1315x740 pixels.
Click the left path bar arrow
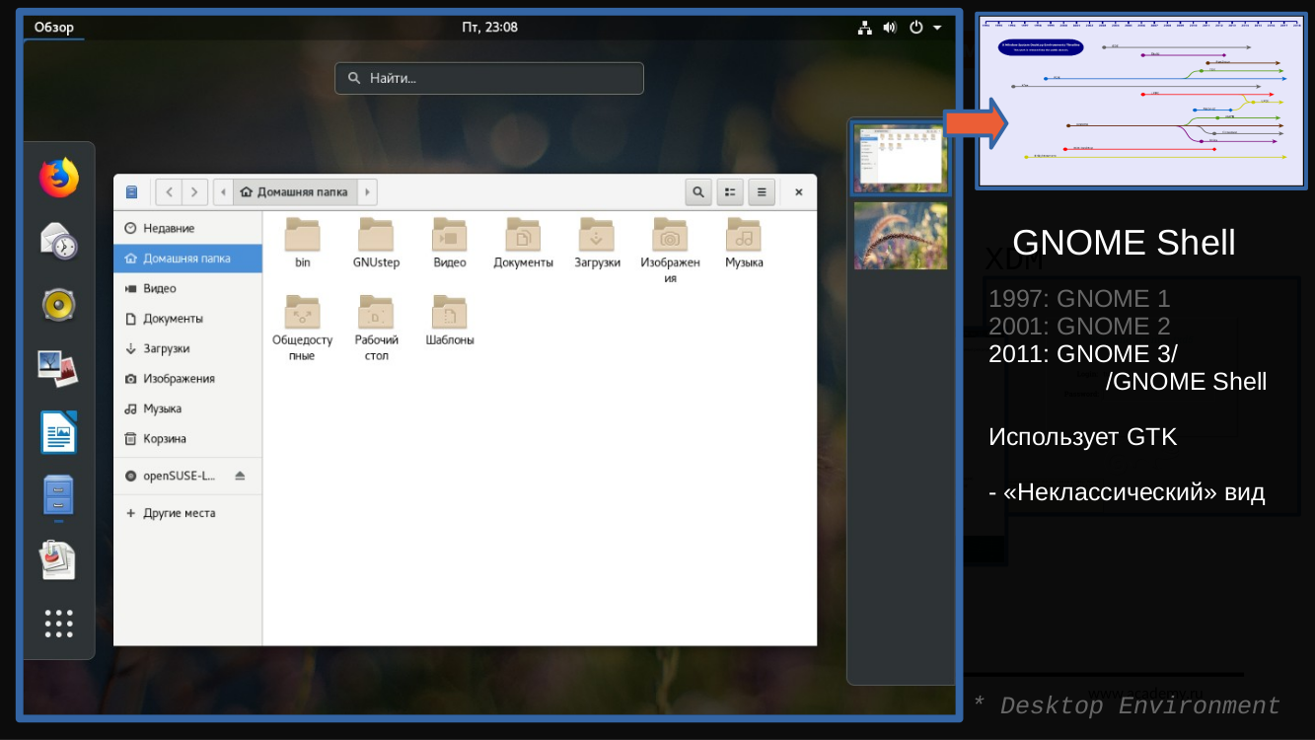(x=224, y=192)
